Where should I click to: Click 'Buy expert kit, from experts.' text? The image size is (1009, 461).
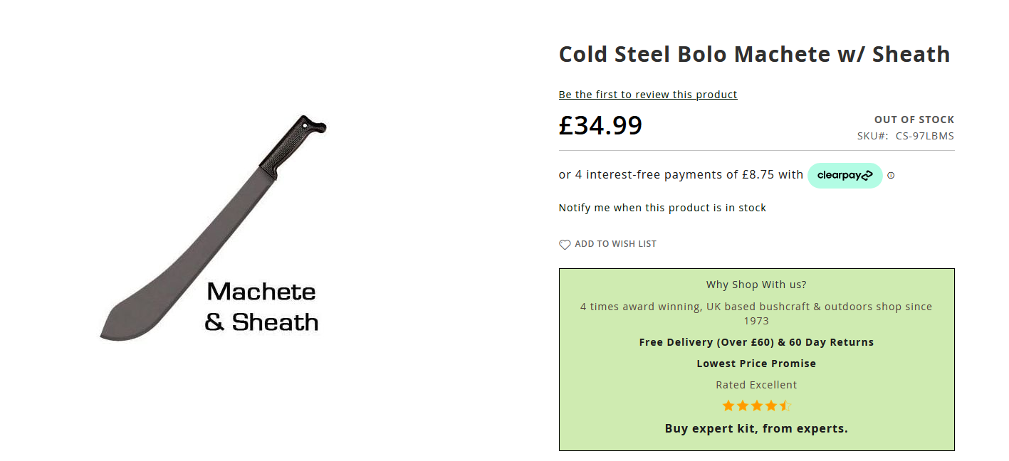[x=756, y=428]
